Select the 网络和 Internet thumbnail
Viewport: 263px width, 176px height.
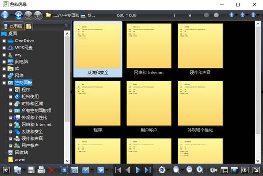pos(149,49)
